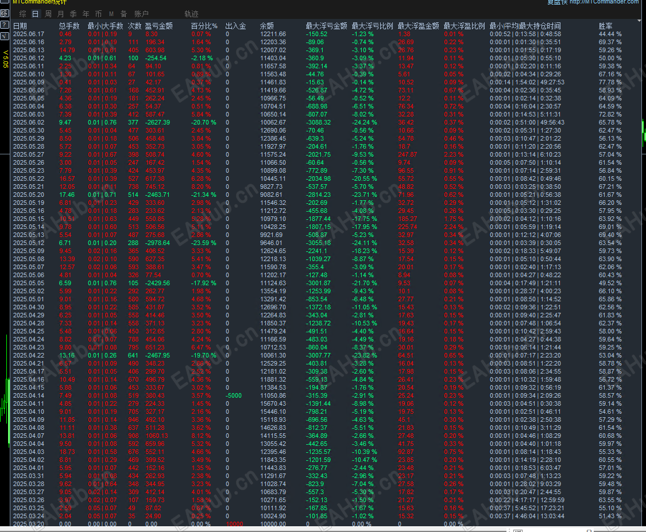Open the 周 (weekly) statistics tab

(x=48, y=14)
